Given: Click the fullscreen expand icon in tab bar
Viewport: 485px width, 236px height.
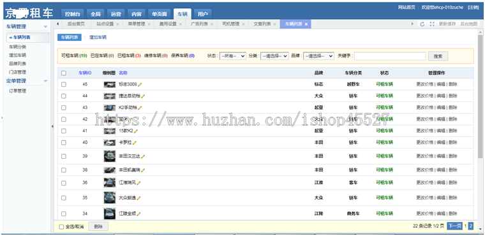Looking at the screenshot, I should (432, 24).
